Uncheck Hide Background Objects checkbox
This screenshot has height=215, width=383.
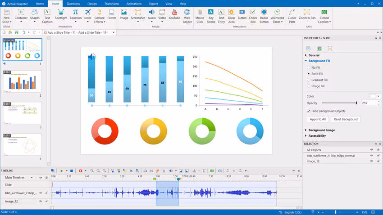309,111
